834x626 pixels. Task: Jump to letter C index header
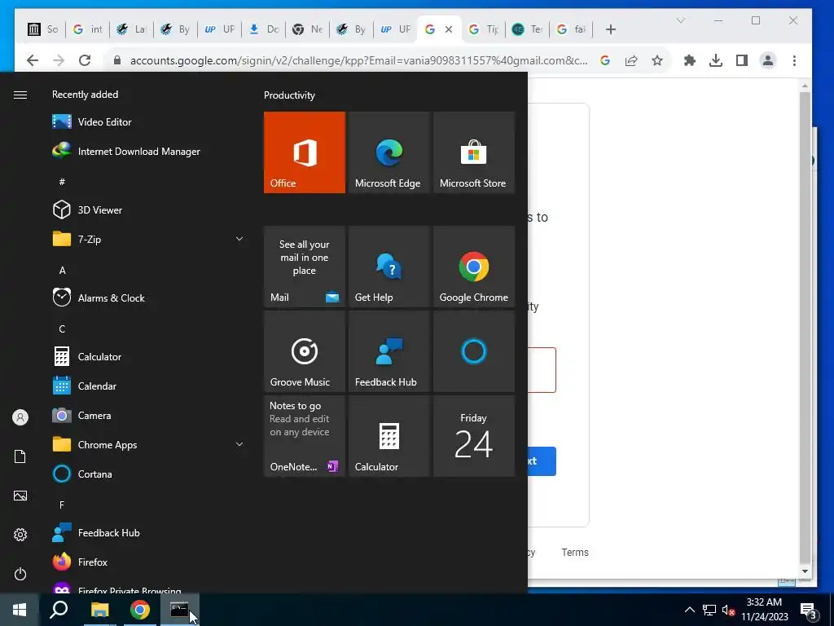(62, 329)
